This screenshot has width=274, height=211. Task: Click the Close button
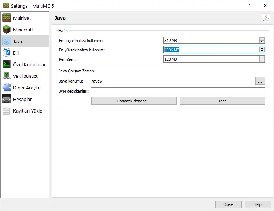[228, 204]
